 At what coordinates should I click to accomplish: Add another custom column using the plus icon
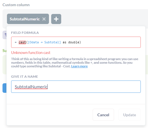coord(56,19)
